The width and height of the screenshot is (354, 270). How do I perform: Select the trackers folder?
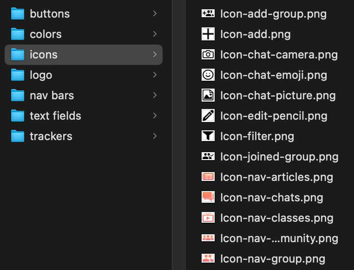[x=51, y=136]
